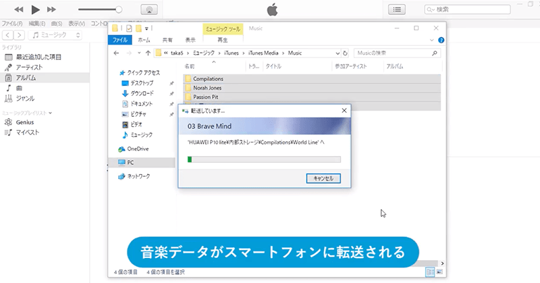Click the iTunes fast-forward button
This screenshot has width=540, height=283.
click(x=52, y=9)
